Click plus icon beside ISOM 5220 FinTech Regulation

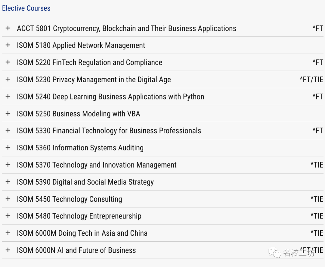pos(8,62)
